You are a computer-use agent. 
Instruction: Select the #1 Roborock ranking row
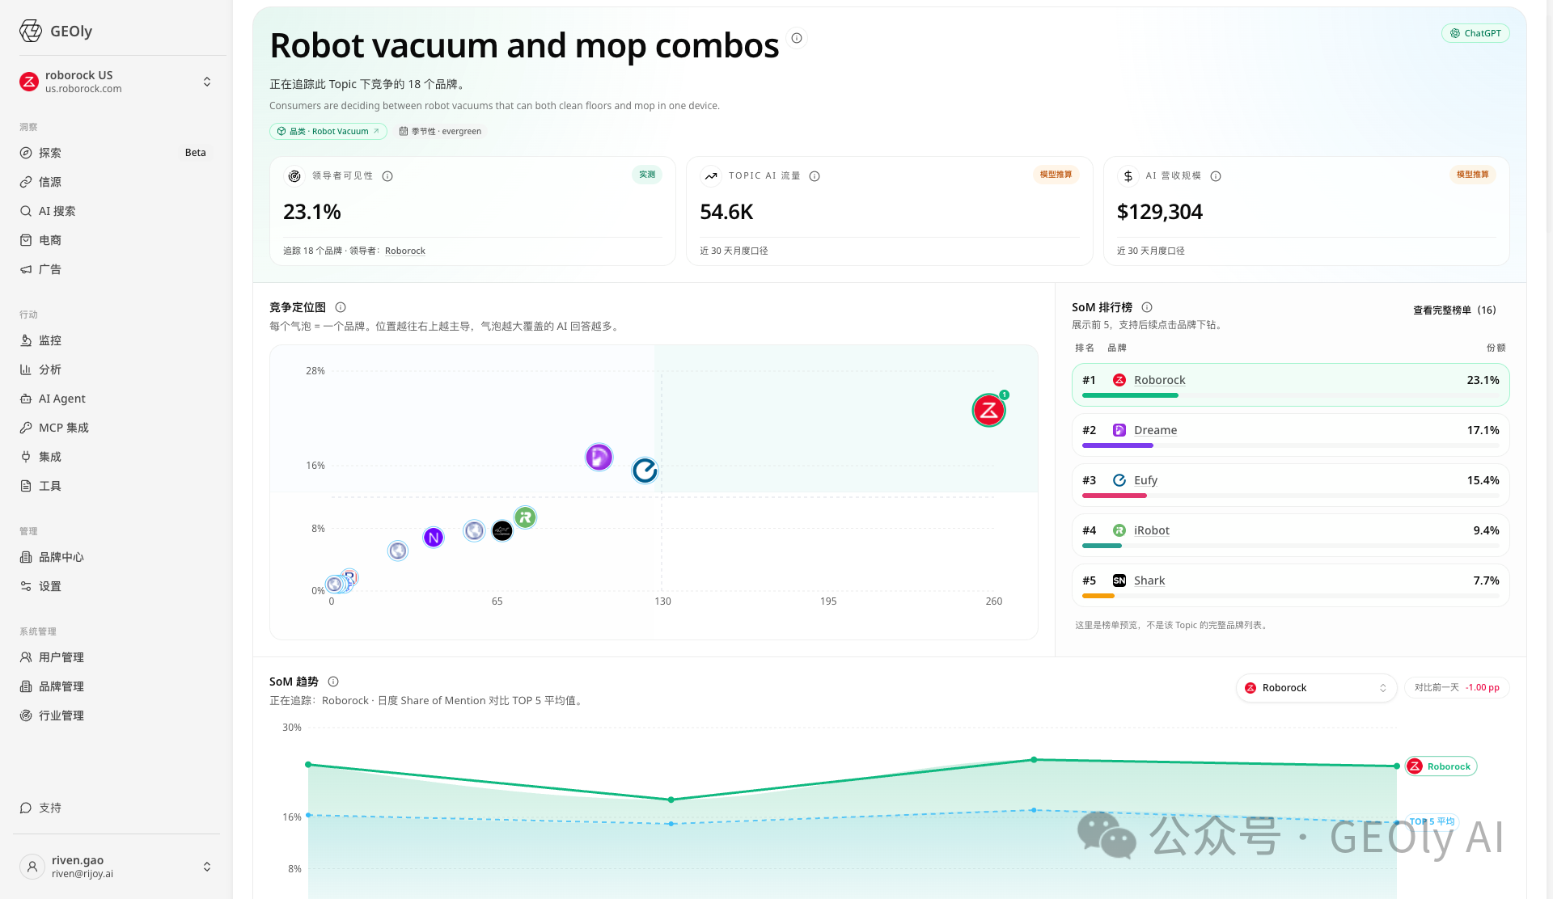click(1290, 385)
